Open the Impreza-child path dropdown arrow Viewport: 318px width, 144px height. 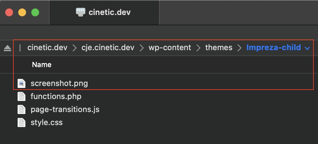pos(307,48)
